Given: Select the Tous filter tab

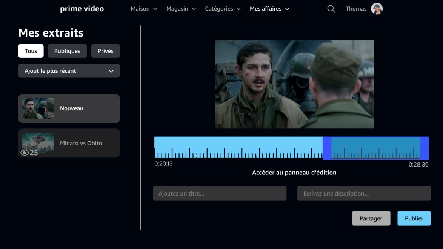Looking at the screenshot, I should [31, 51].
